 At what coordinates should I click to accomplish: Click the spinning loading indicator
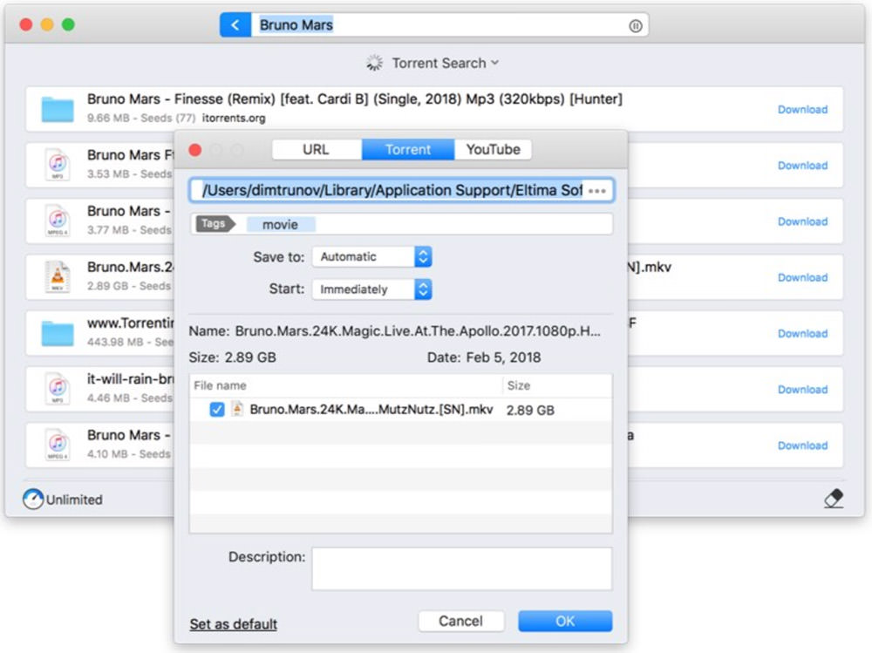click(x=374, y=63)
